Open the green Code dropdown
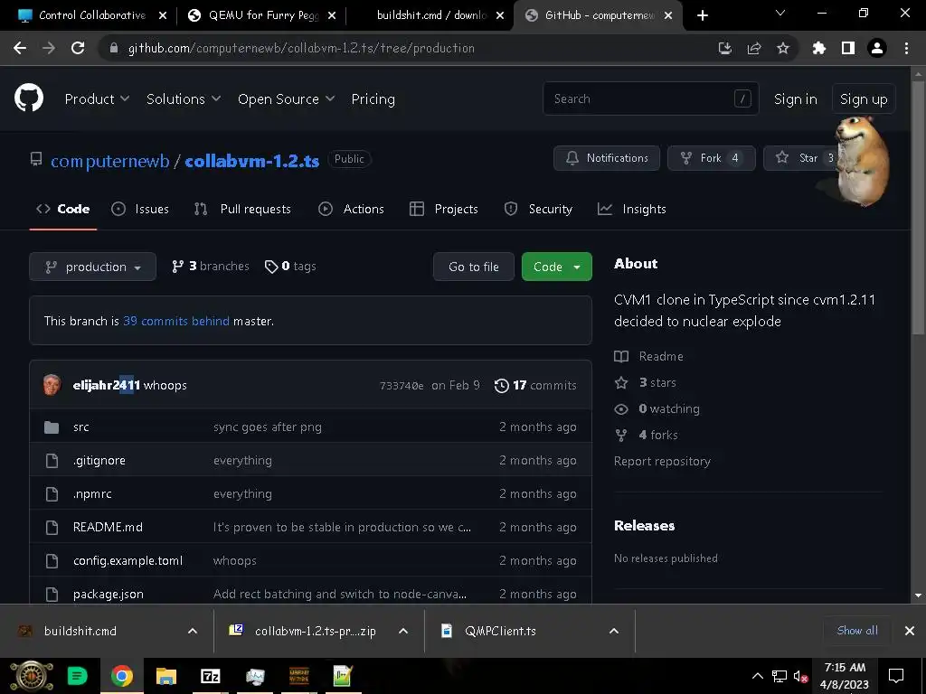The width and height of the screenshot is (926, 694). tap(556, 267)
